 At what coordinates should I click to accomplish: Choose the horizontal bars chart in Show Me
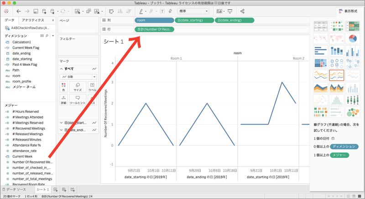[x=321, y=51]
